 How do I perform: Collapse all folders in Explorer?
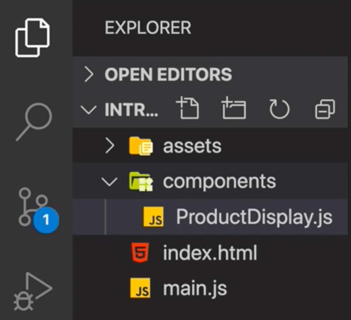tap(325, 109)
